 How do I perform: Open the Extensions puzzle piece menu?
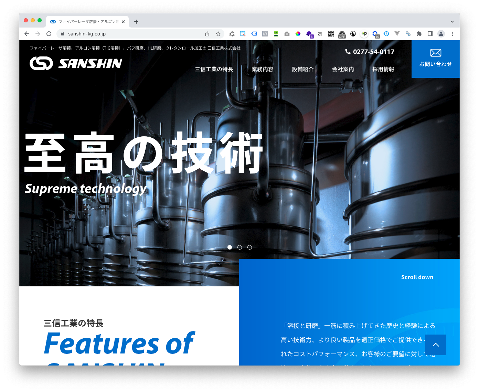419,34
